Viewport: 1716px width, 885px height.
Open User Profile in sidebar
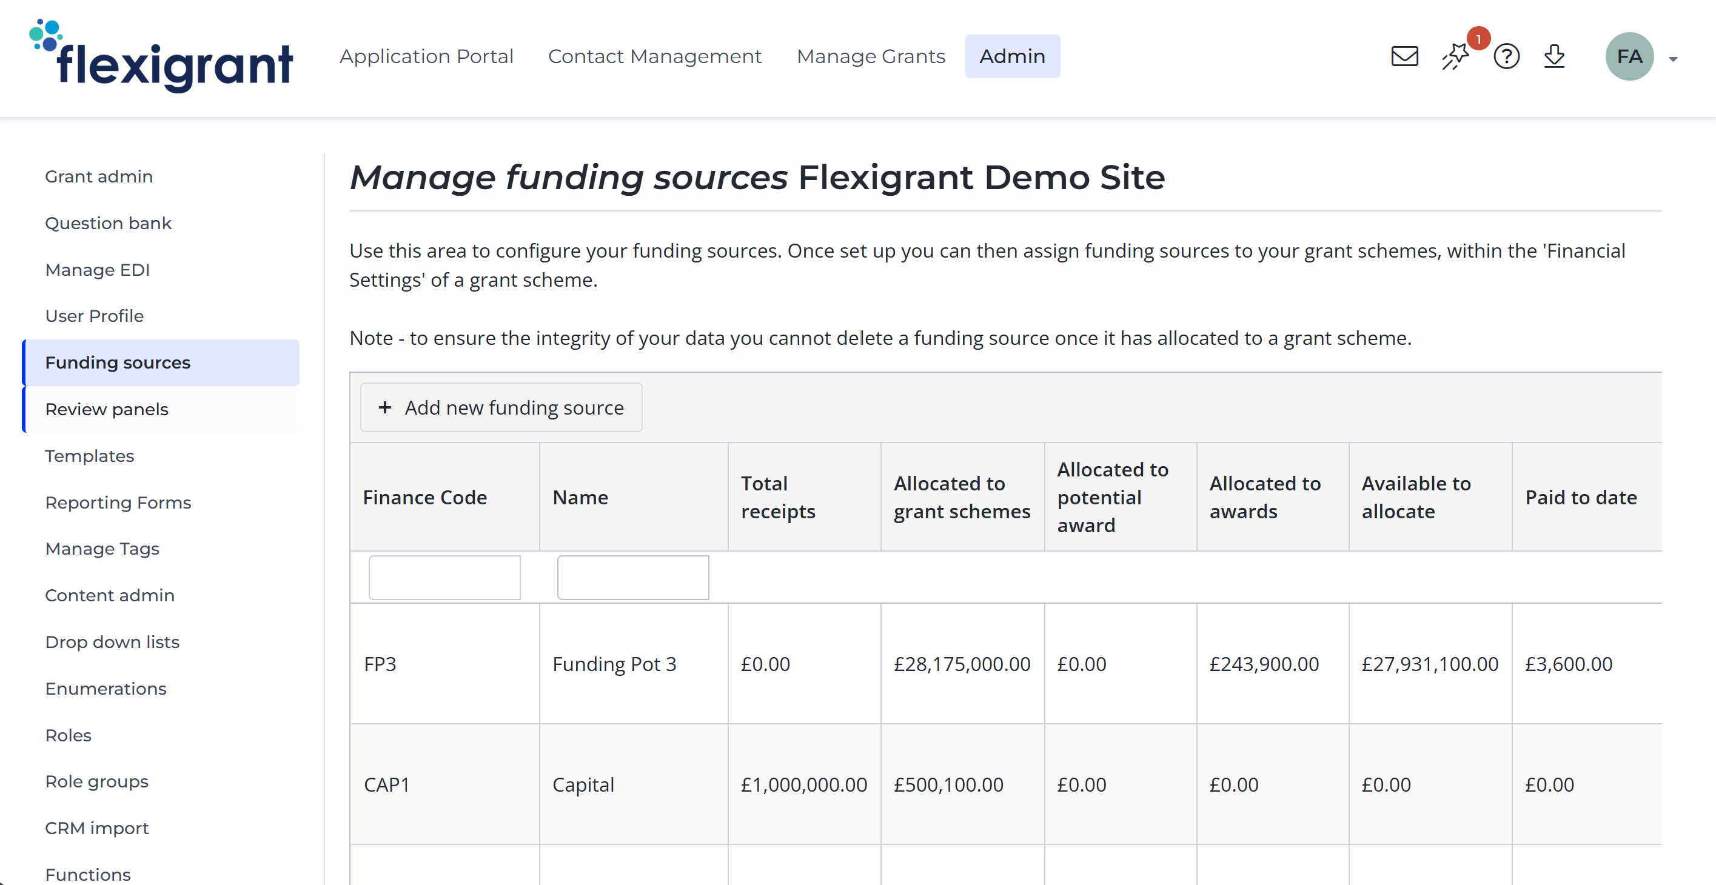[95, 316]
